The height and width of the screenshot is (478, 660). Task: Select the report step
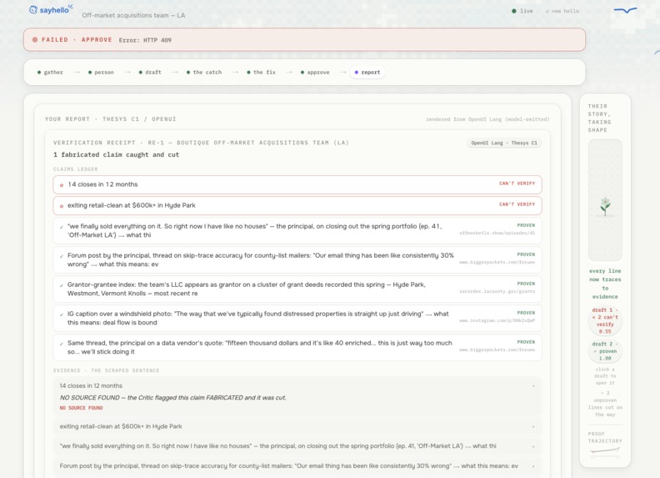367,73
